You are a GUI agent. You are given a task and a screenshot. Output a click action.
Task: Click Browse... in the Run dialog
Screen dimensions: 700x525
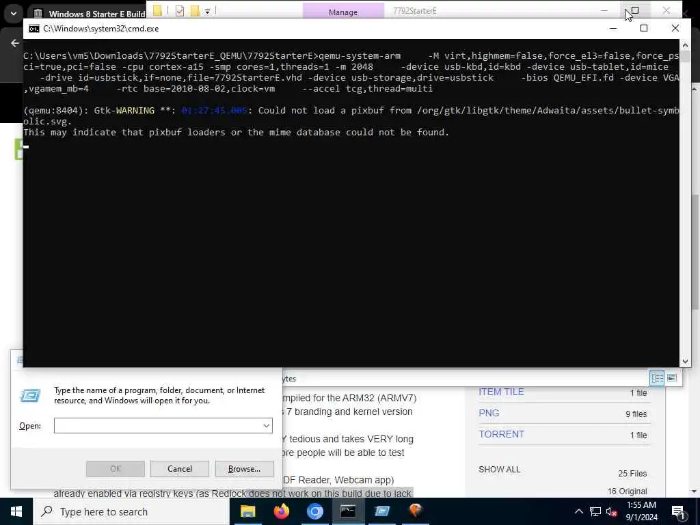point(244,469)
